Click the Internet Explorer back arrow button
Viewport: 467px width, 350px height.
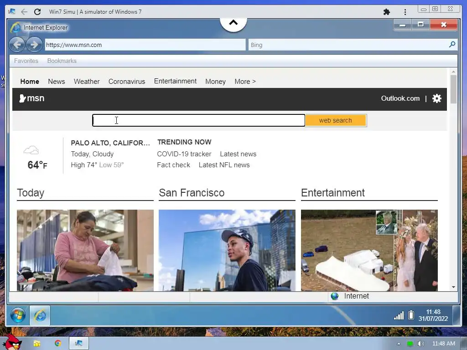pyautogui.click(x=17, y=45)
